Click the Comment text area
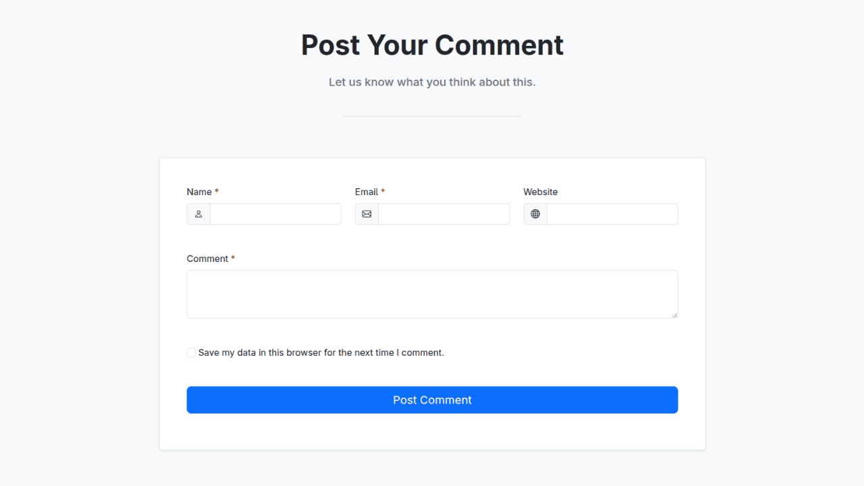 [432, 294]
